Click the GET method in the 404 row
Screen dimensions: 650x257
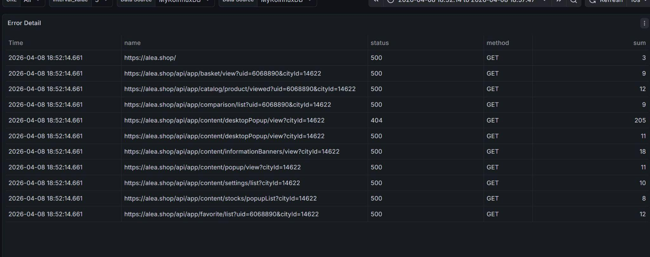pos(493,120)
